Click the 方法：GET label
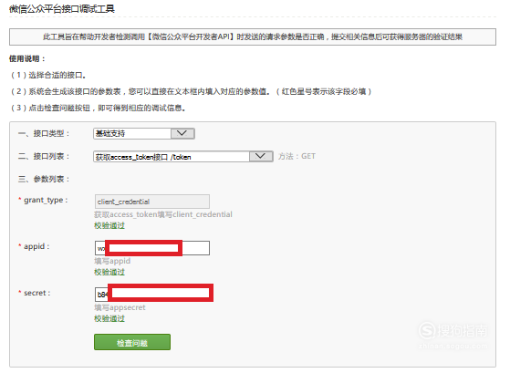Screen dimensions: 510x373 pos(297,156)
